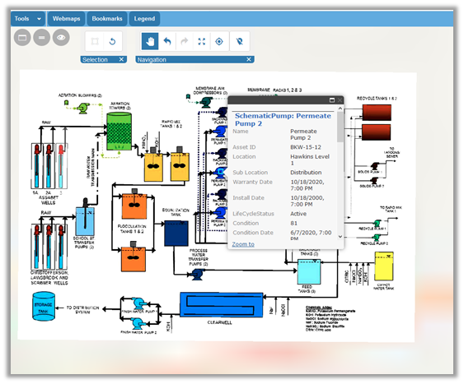Click the lower orange flocculation tank

click(x=134, y=259)
